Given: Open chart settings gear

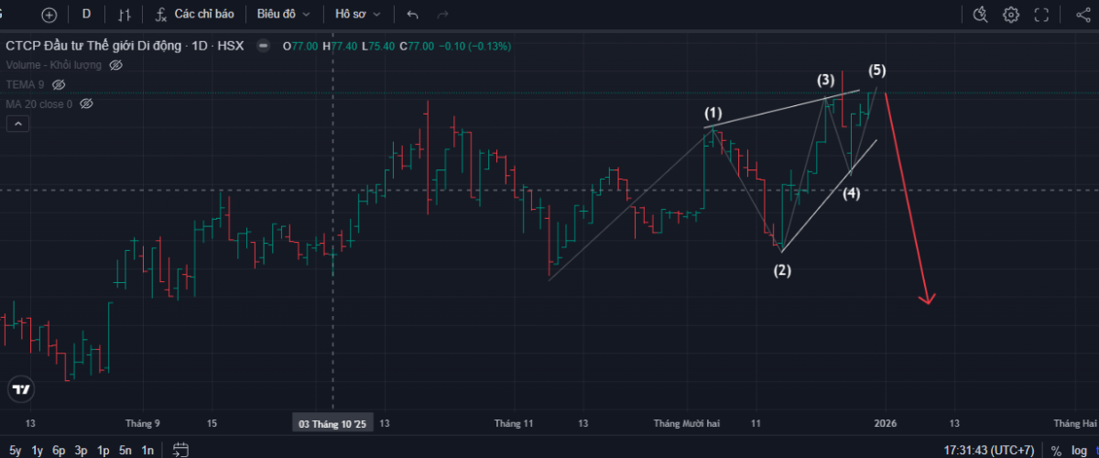Looking at the screenshot, I should point(1011,15).
